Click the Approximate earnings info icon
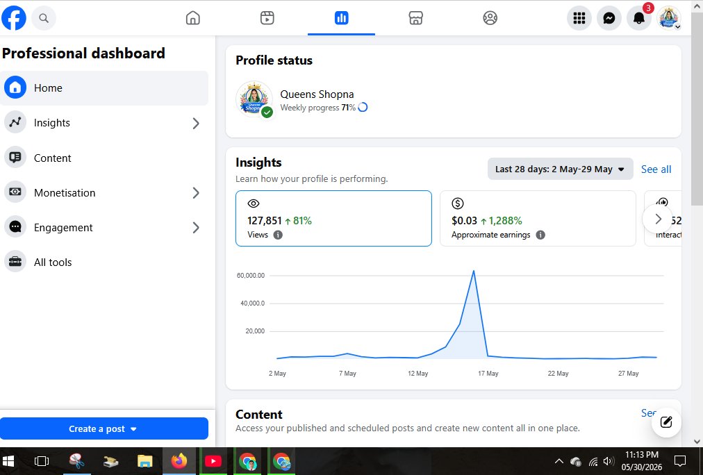Screen dimensions: 703x475 click(x=540, y=235)
